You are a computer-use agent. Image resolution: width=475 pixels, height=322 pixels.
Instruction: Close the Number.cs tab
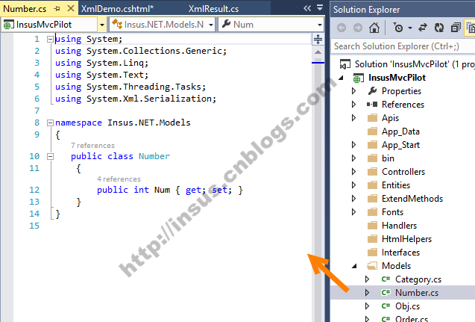pos(71,8)
